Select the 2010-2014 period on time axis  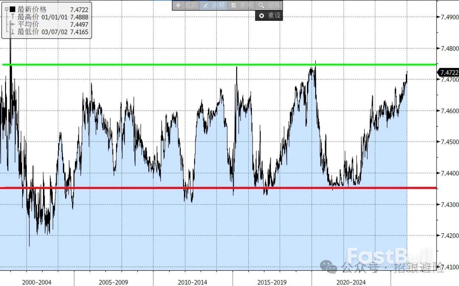(x=193, y=282)
